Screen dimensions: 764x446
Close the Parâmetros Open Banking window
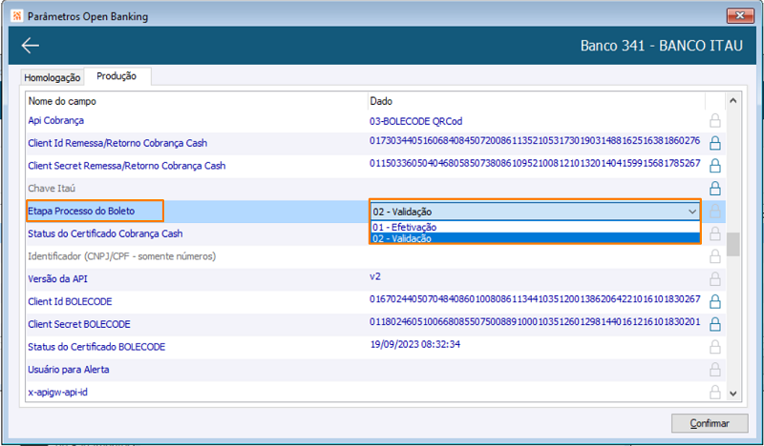pos(739,15)
